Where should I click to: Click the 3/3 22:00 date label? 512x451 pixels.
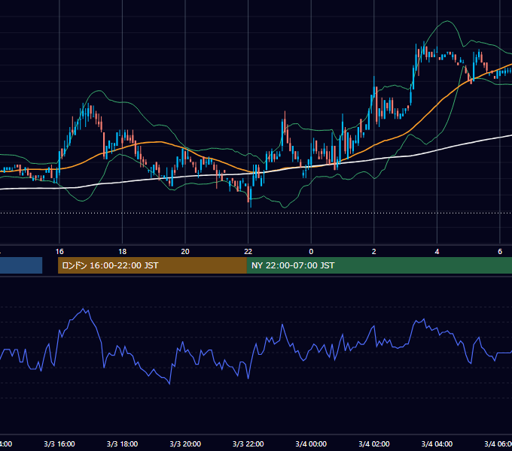point(248,443)
